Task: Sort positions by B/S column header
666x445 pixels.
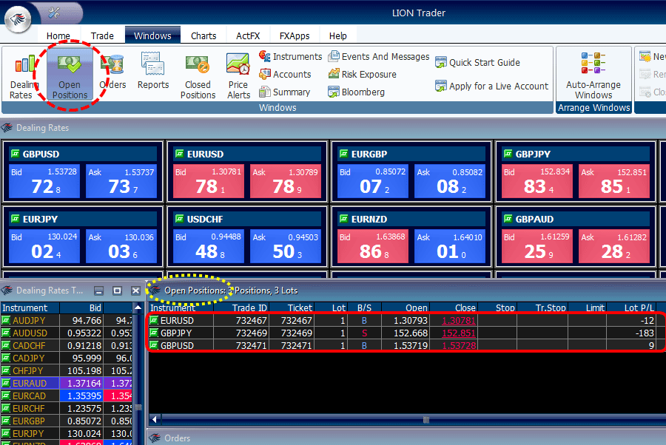Action: [364, 308]
